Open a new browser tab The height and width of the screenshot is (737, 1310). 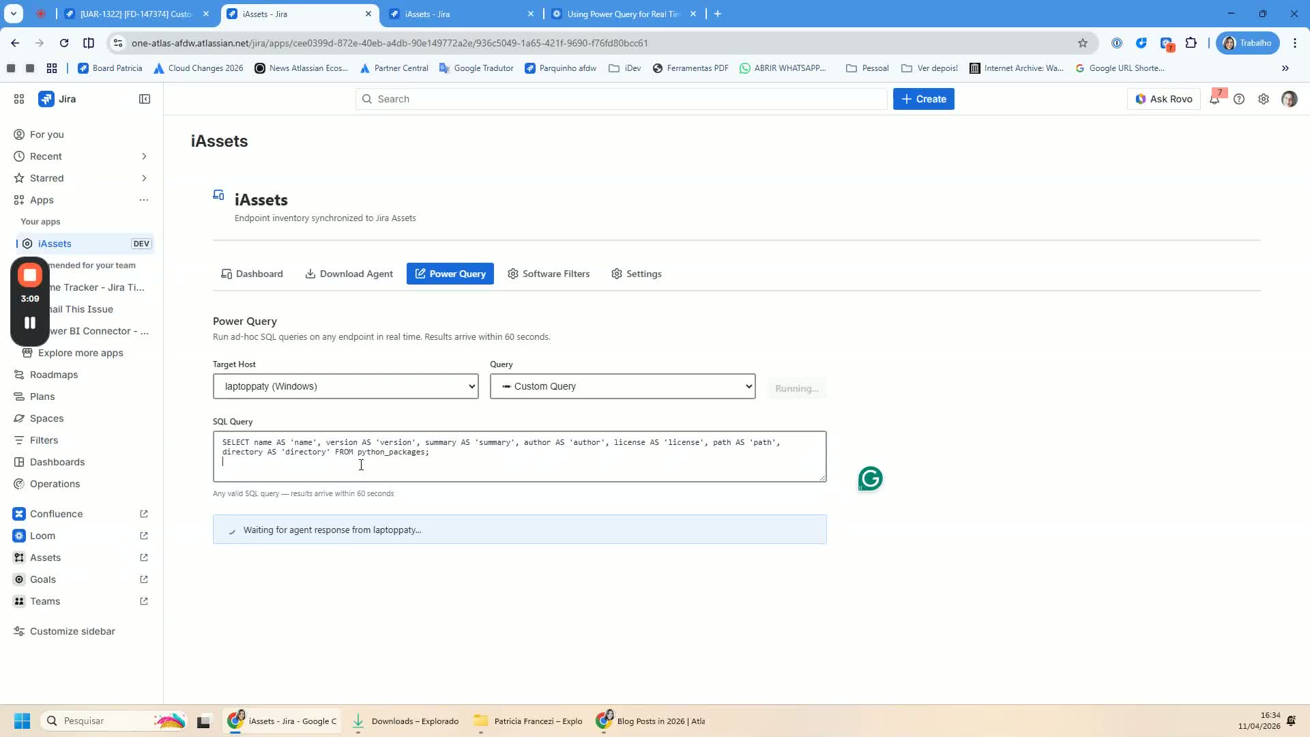click(x=718, y=14)
